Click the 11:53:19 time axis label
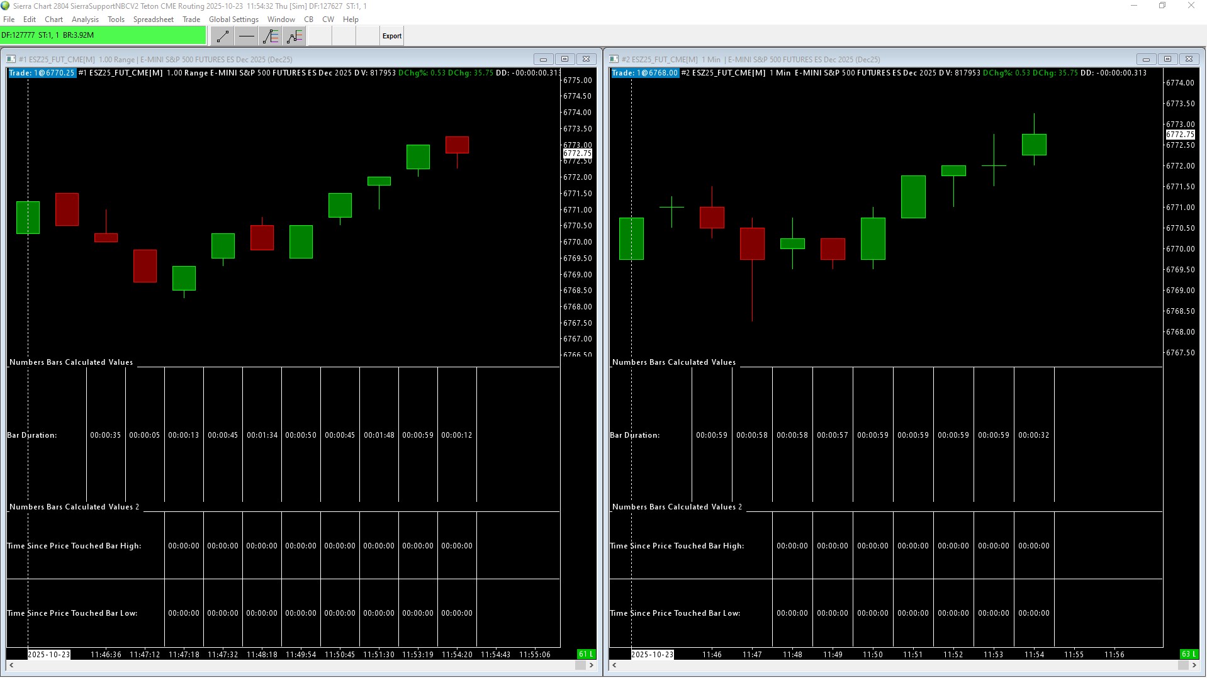Image resolution: width=1207 pixels, height=678 pixels. [x=418, y=655]
